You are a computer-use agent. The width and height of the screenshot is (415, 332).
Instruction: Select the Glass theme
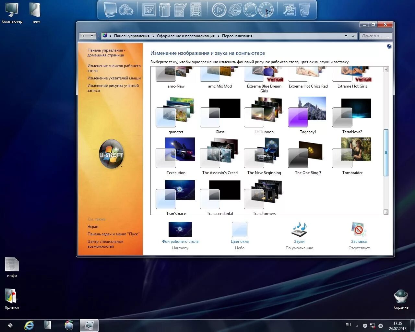(x=220, y=116)
